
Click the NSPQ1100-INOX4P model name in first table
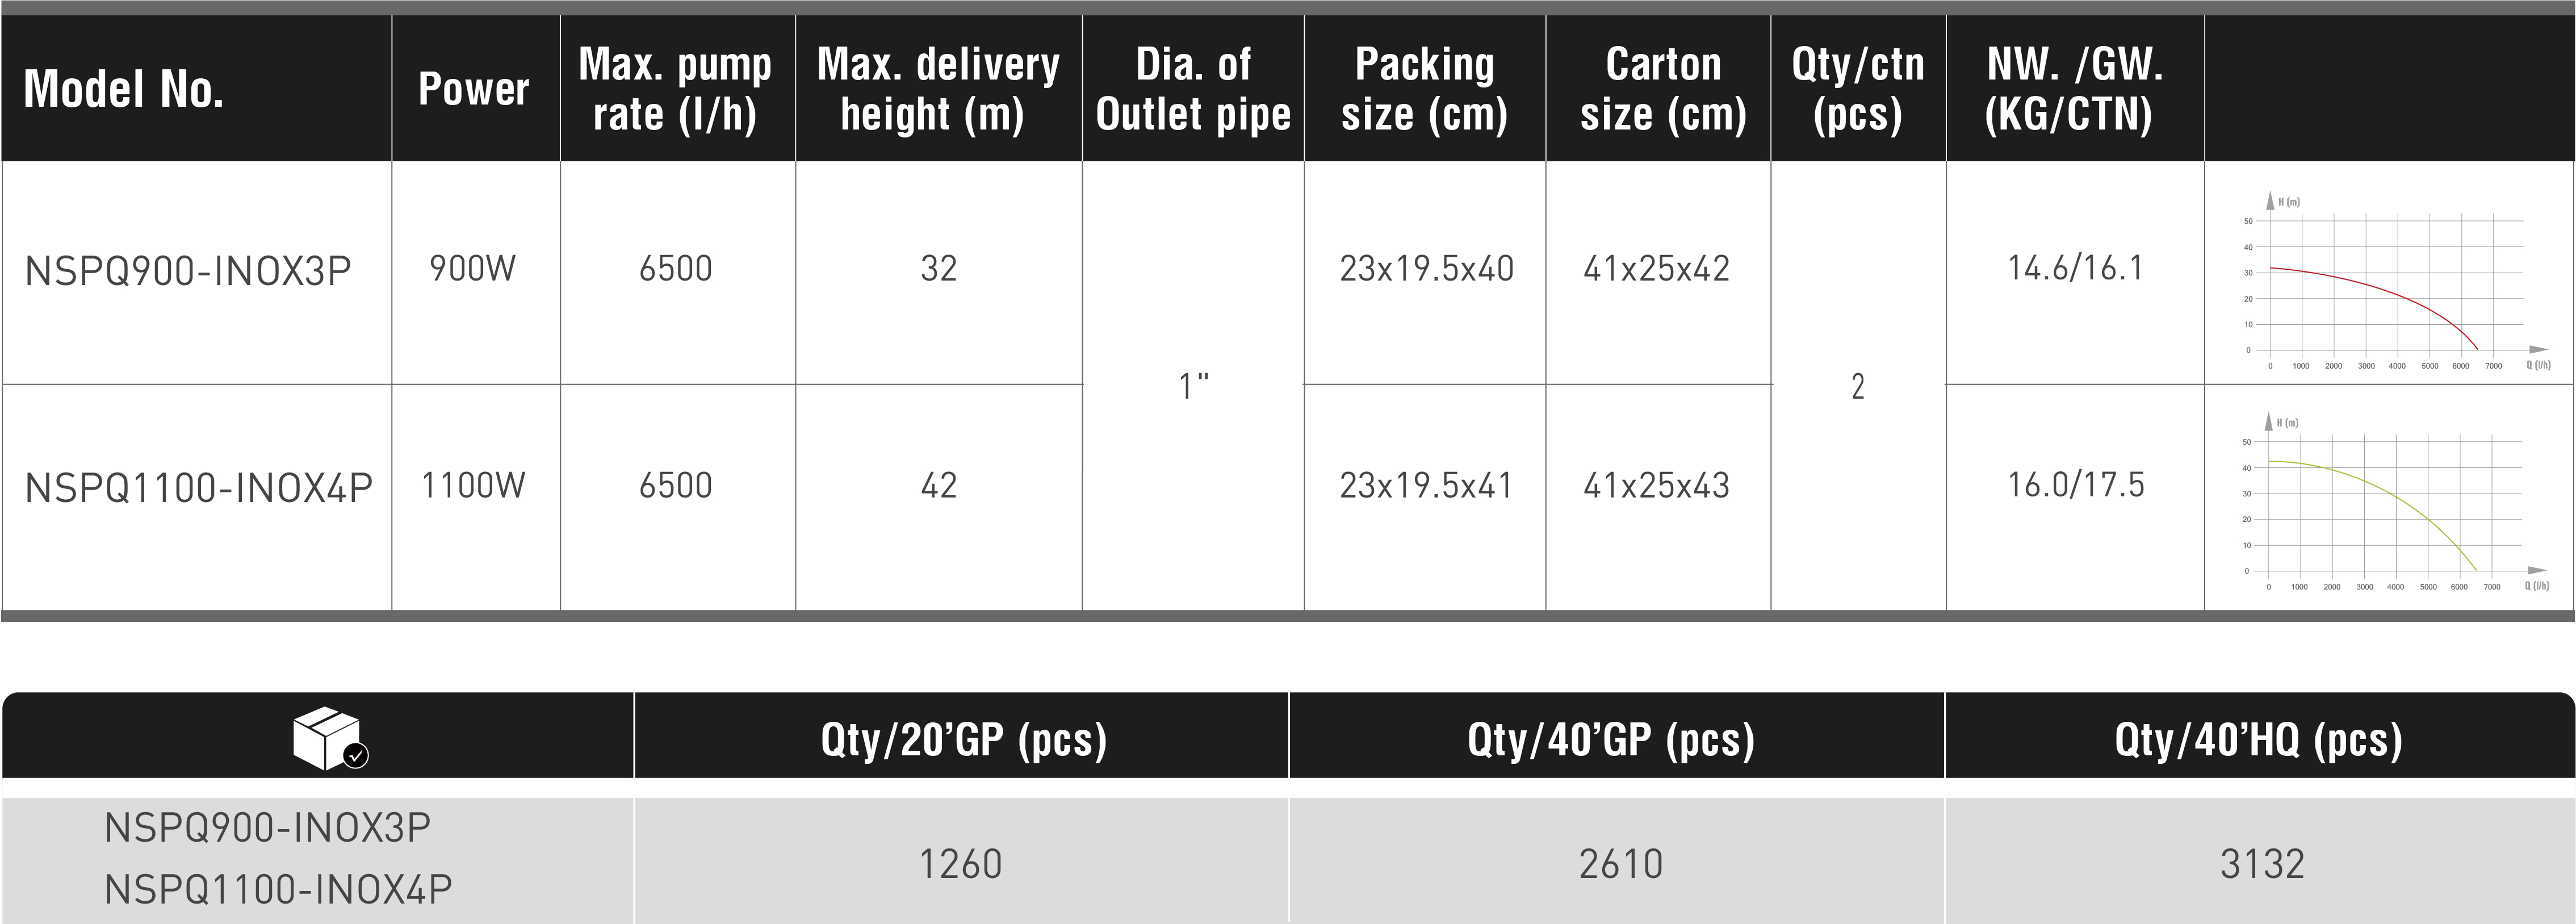pyautogui.click(x=198, y=488)
